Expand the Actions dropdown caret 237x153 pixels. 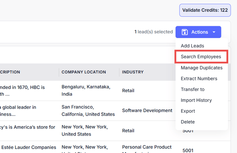pos(214,32)
